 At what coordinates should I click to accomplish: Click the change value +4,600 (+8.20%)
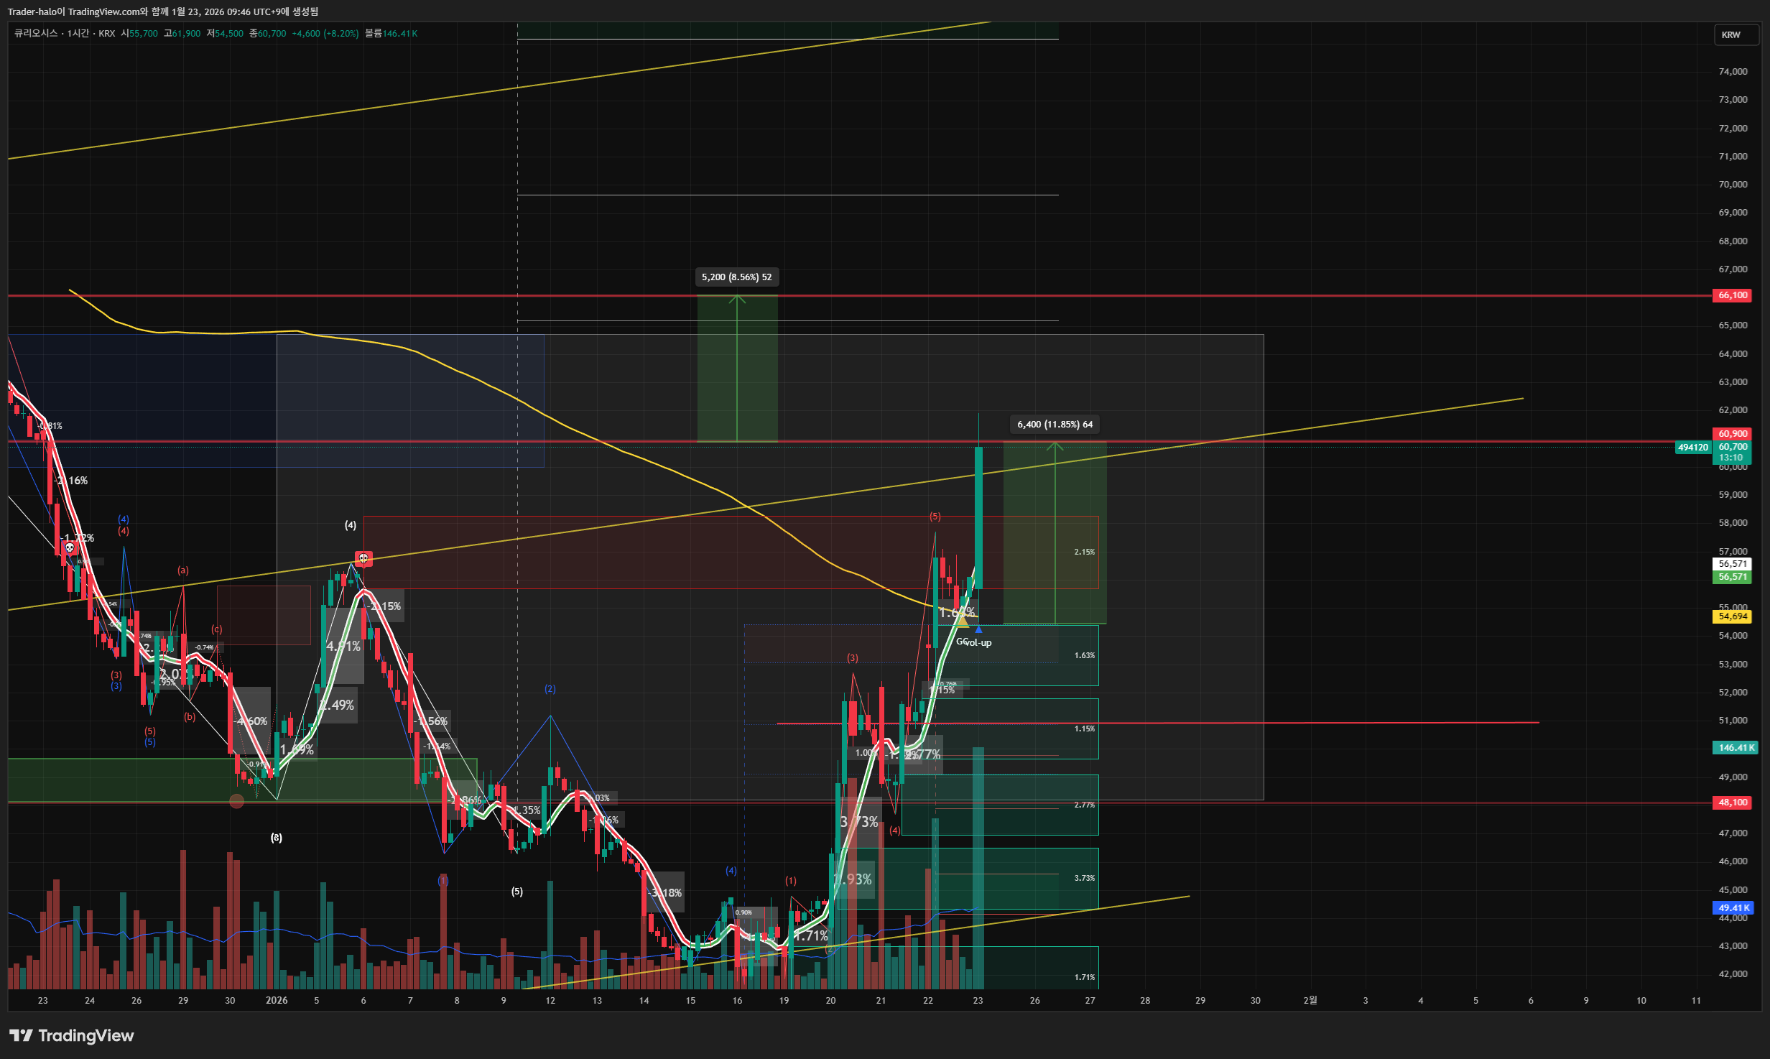(325, 34)
